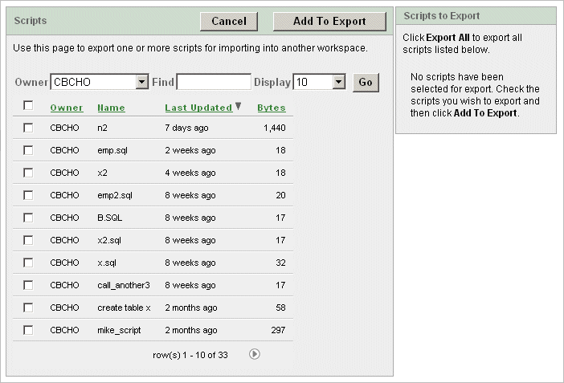The image size is (564, 383).
Task: Check the box for create table x
Action: (x=28, y=308)
